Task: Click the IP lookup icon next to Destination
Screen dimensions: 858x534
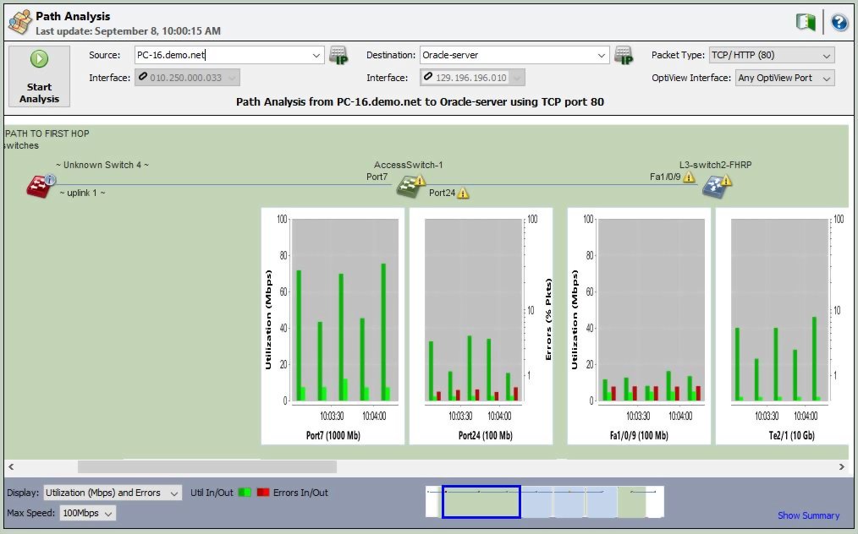Action: tap(624, 56)
